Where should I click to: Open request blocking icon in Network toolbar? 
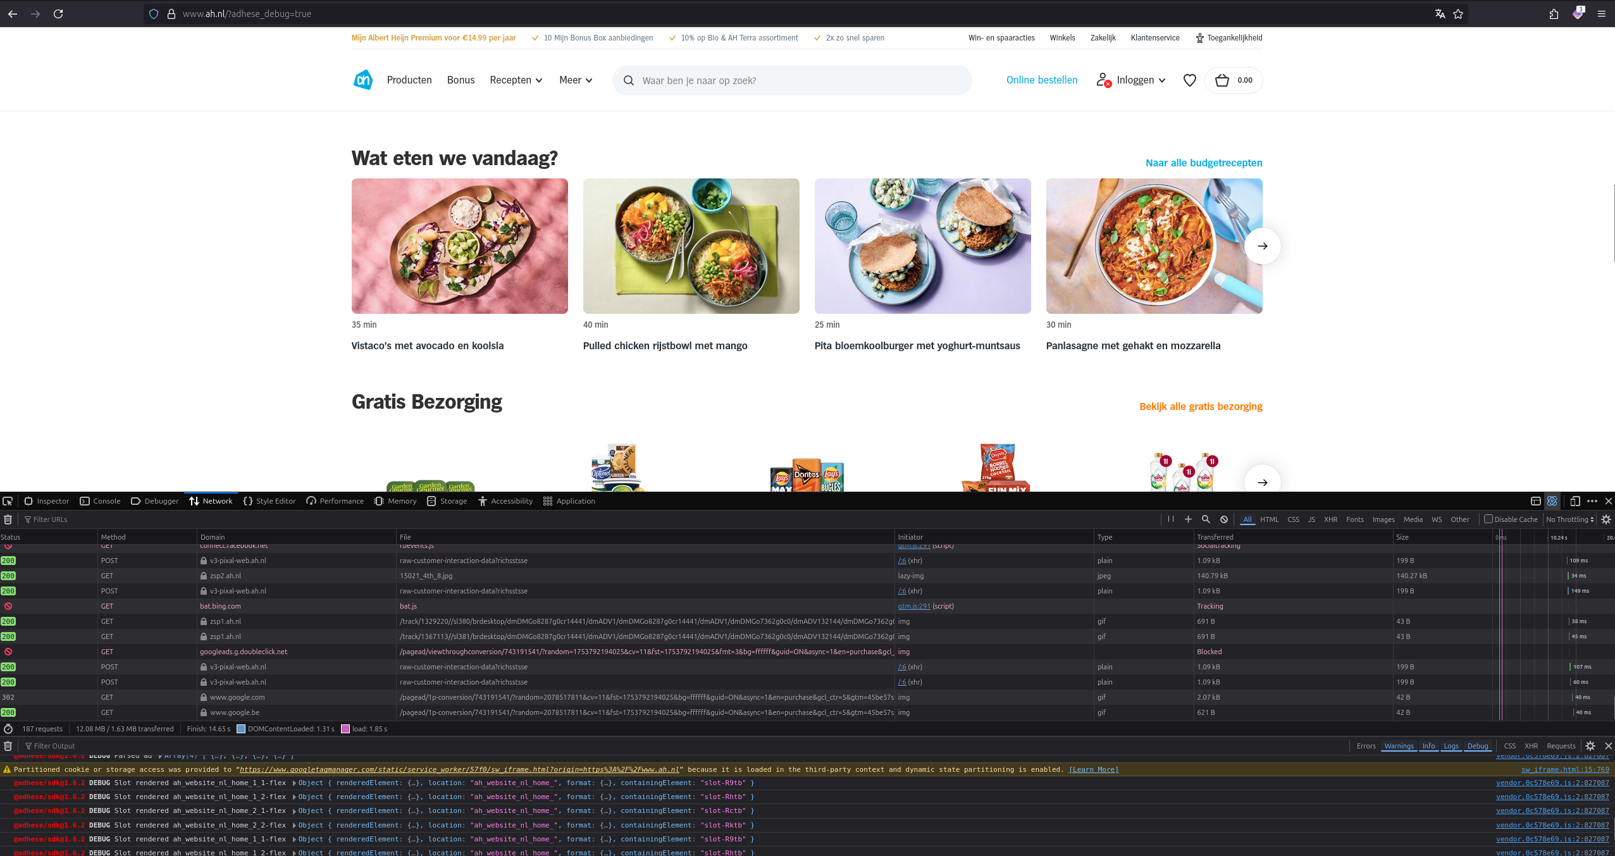pyautogui.click(x=1224, y=519)
